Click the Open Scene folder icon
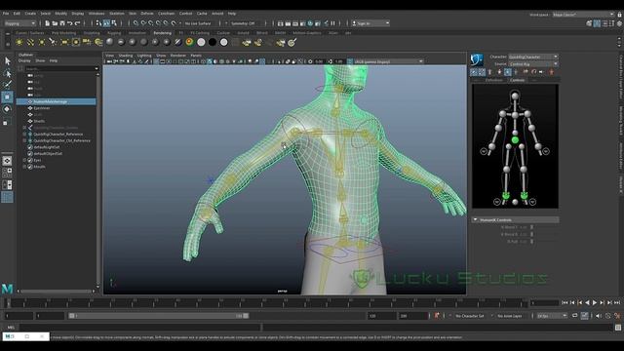The width and height of the screenshot is (624, 351). point(55,23)
